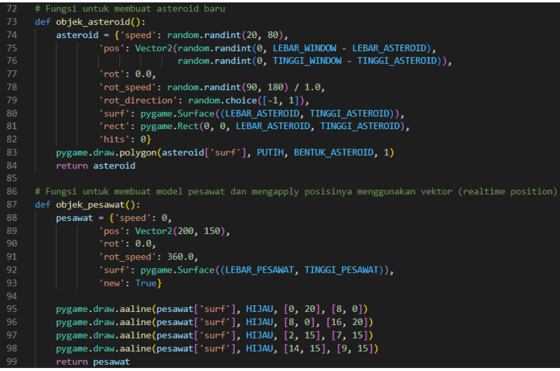
Task: Click random.choice call on line 79
Action: pos(223,100)
